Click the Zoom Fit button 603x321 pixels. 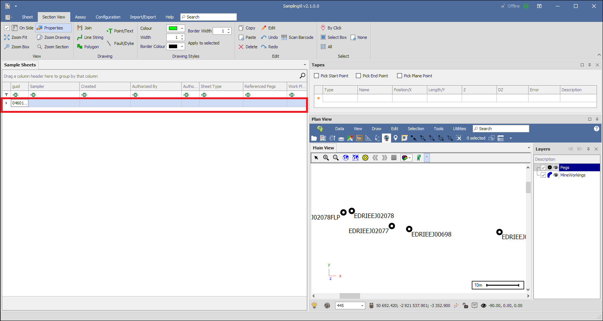[16, 37]
